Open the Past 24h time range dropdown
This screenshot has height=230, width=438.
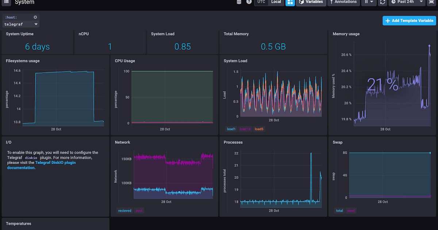(x=406, y=2)
